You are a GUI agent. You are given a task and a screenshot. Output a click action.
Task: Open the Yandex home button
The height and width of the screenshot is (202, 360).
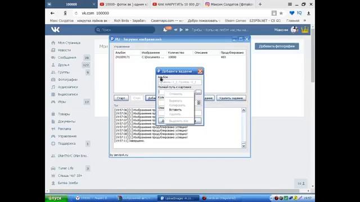65,13
